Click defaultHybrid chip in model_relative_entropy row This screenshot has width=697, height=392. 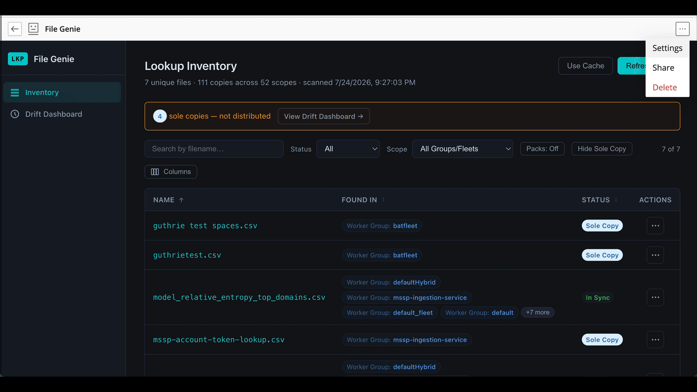[x=391, y=282]
